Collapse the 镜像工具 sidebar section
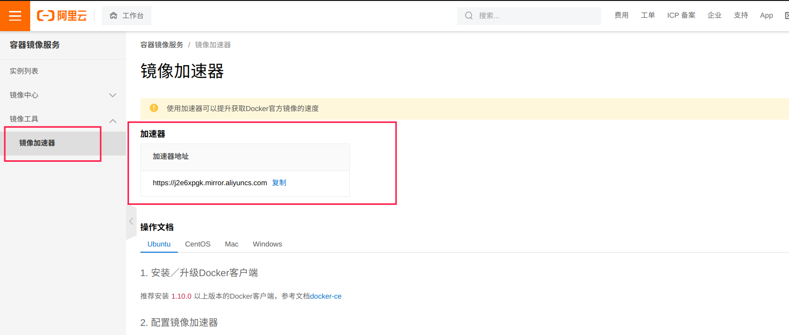The image size is (789, 335). [63, 119]
